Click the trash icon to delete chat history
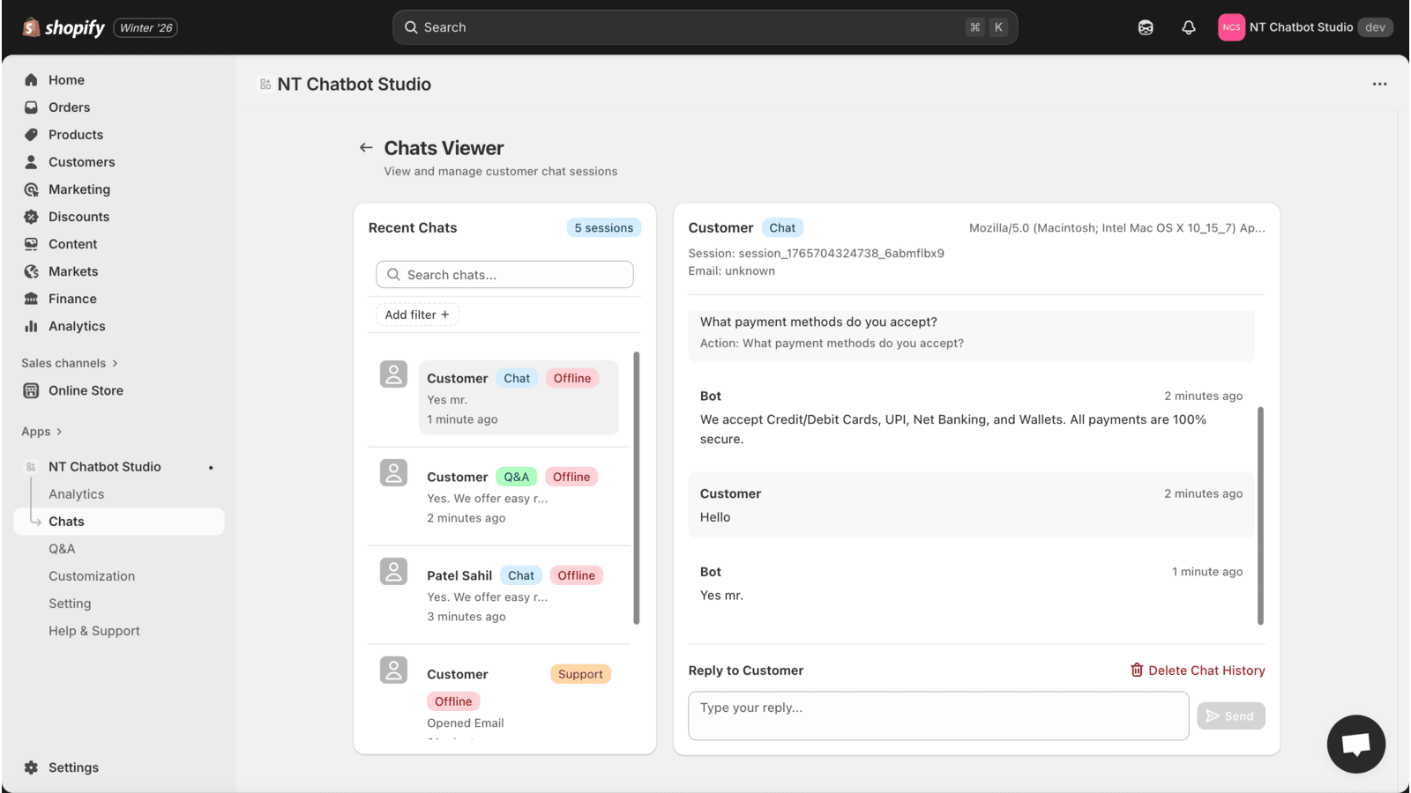Screen dimensions: 1411x793 1137,671
